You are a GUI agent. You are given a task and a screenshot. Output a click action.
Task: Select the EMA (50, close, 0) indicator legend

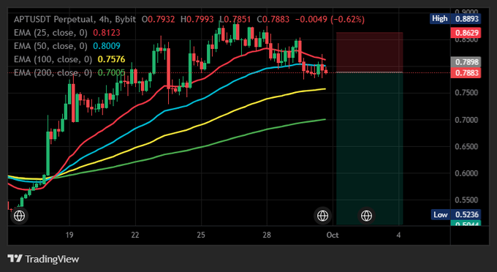click(50, 46)
